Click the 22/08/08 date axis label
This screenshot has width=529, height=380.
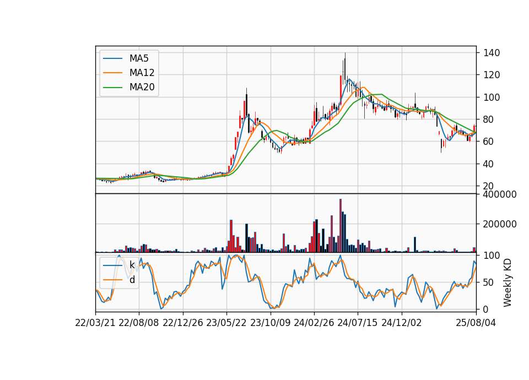(x=139, y=323)
